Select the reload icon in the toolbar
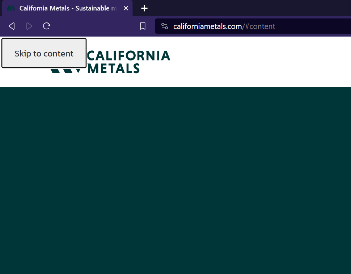Screen dimensions: 351x274 coord(46,26)
